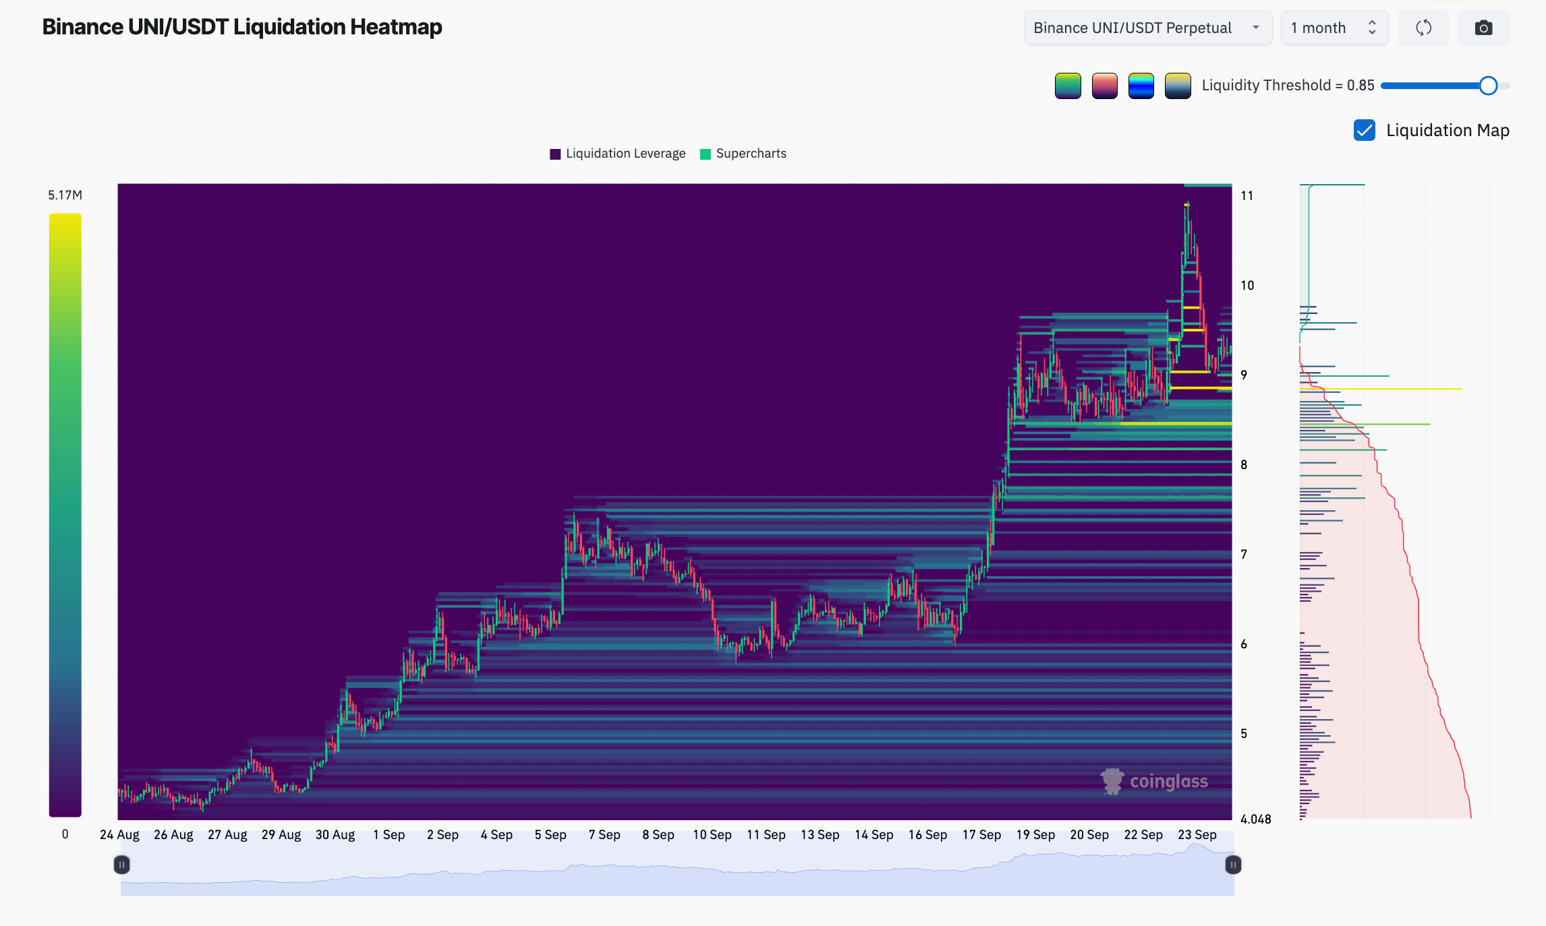This screenshot has height=926, width=1546.
Task: Click the right range handle of the timeline
Action: (1233, 865)
